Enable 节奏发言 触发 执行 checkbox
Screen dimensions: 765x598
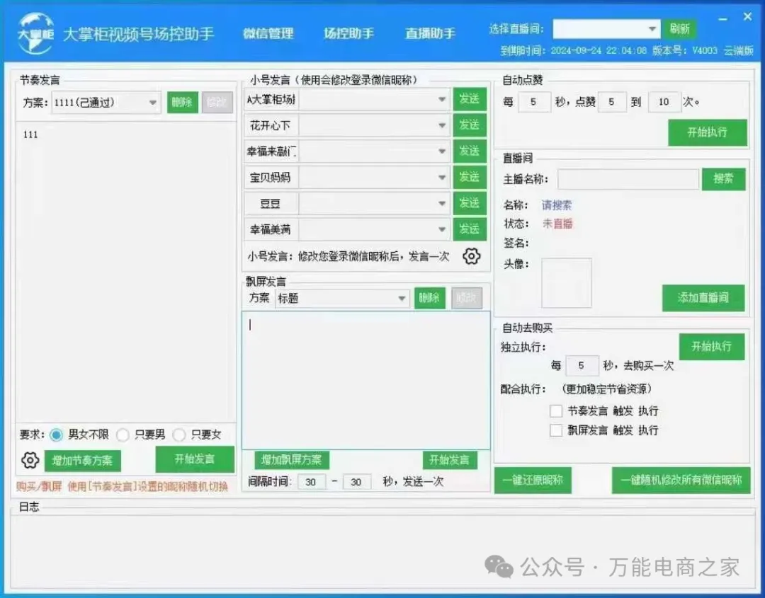556,411
